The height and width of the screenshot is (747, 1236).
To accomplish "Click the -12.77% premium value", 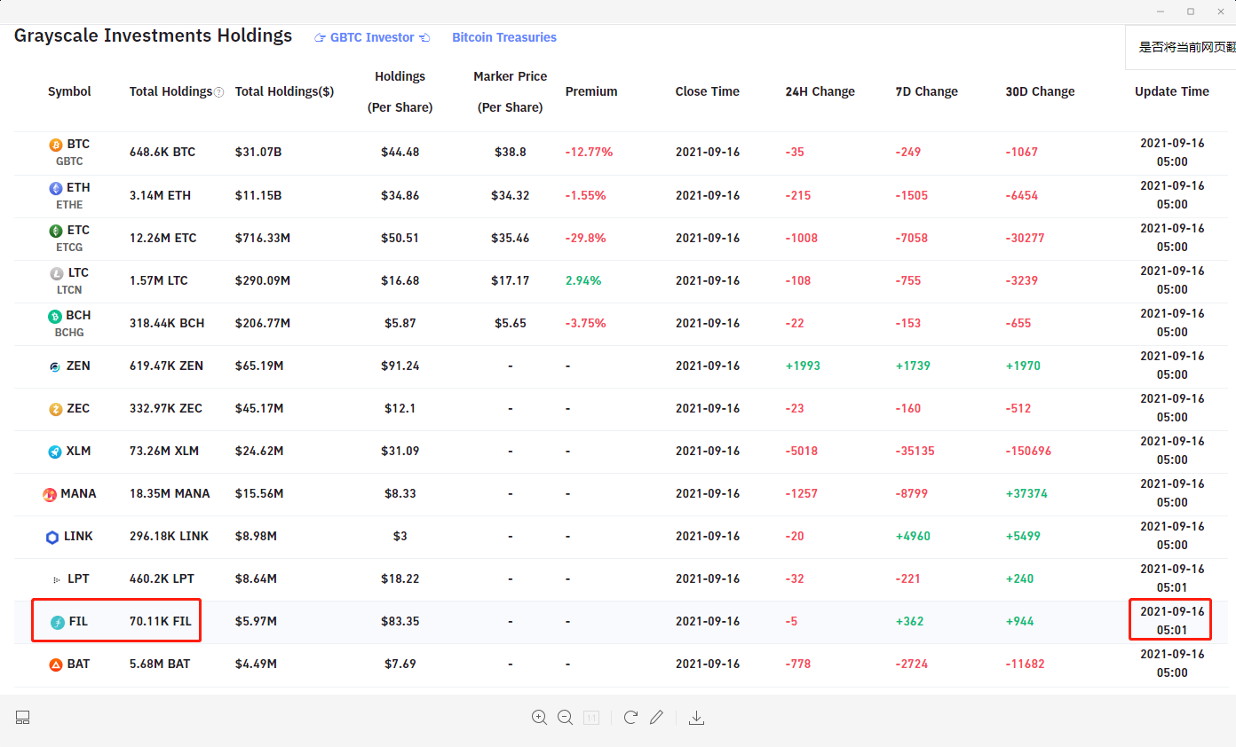I will (x=590, y=152).
